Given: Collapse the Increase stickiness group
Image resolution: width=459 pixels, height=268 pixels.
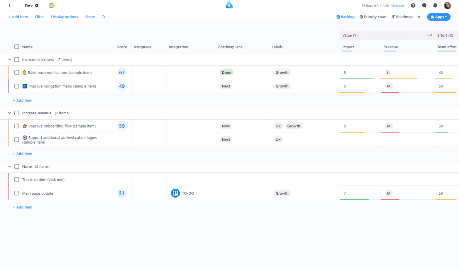Looking at the screenshot, I should tap(10, 60).
